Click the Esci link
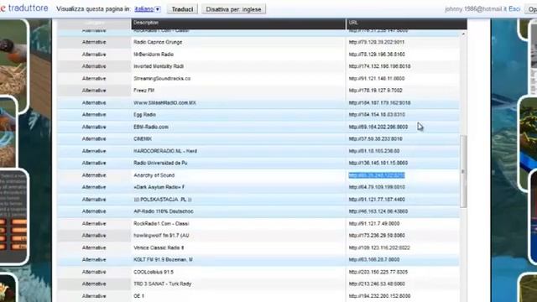This screenshot has height=302, width=537. pyautogui.click(x=514, y=9)
